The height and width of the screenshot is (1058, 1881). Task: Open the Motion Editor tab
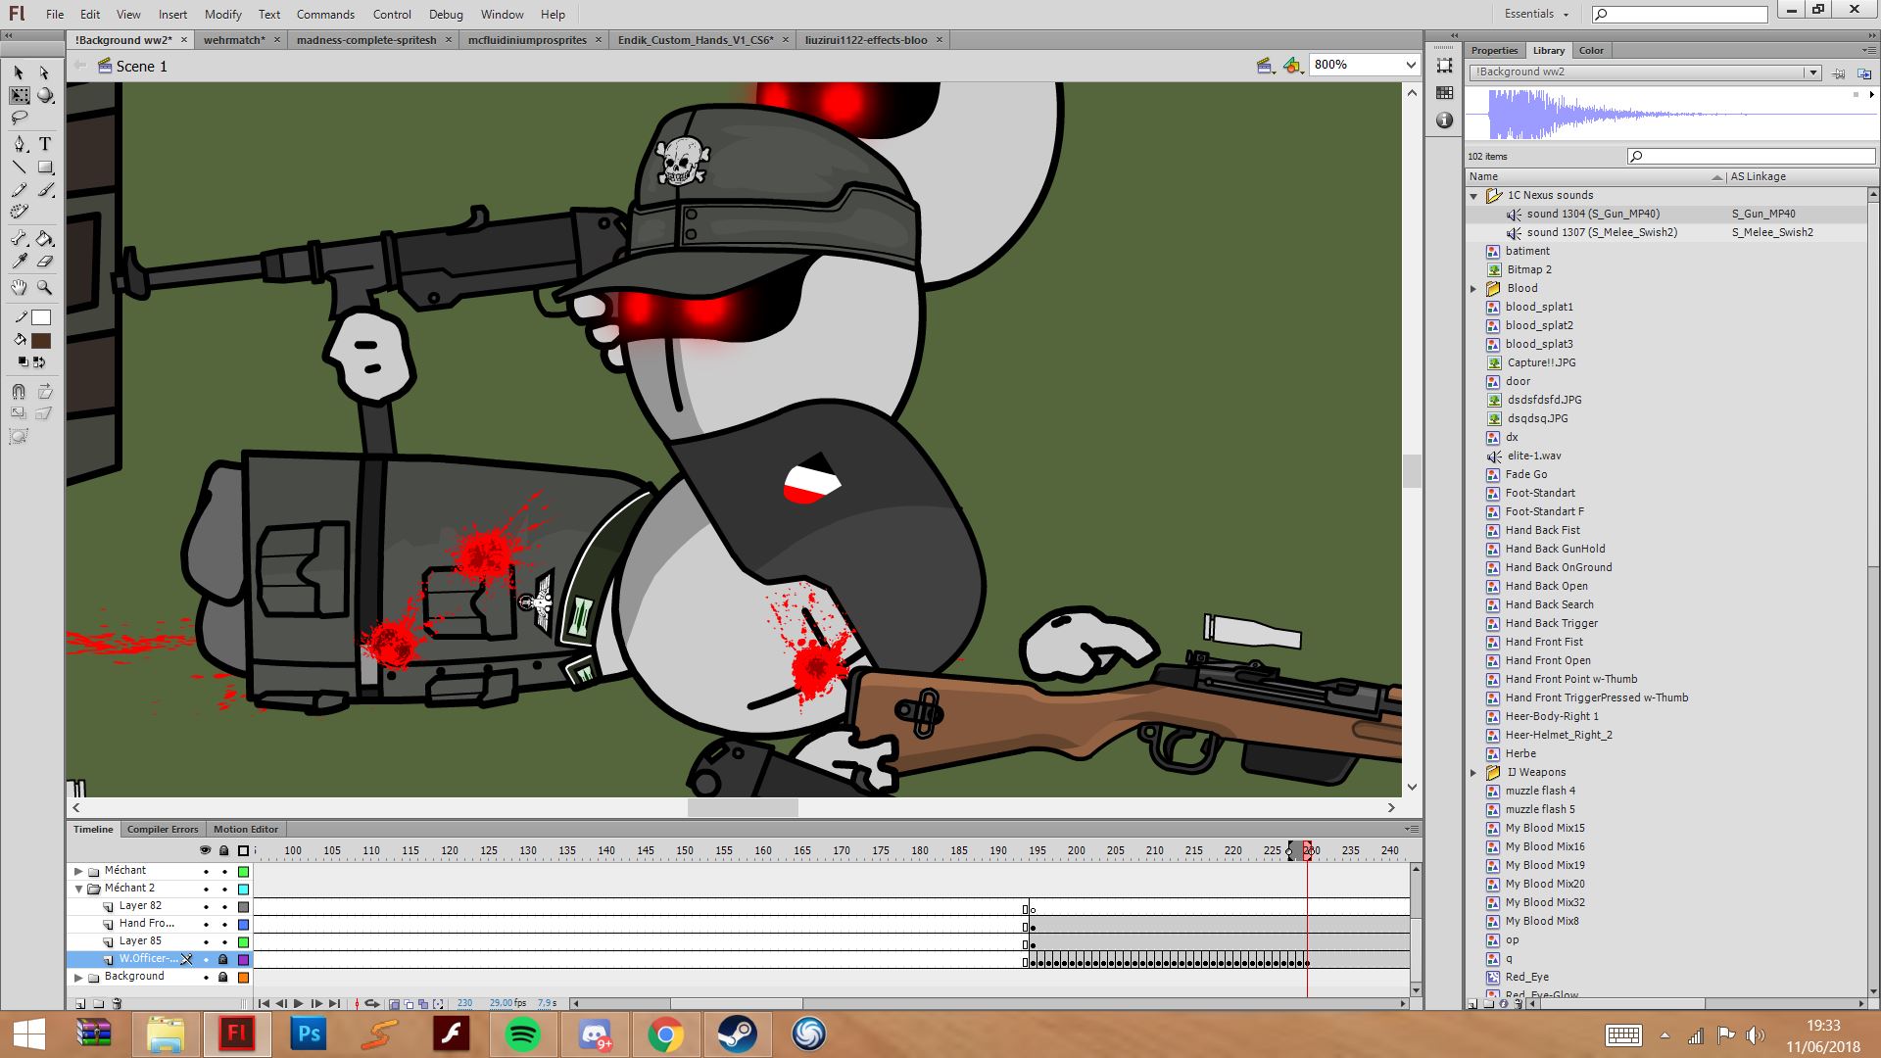246,830
